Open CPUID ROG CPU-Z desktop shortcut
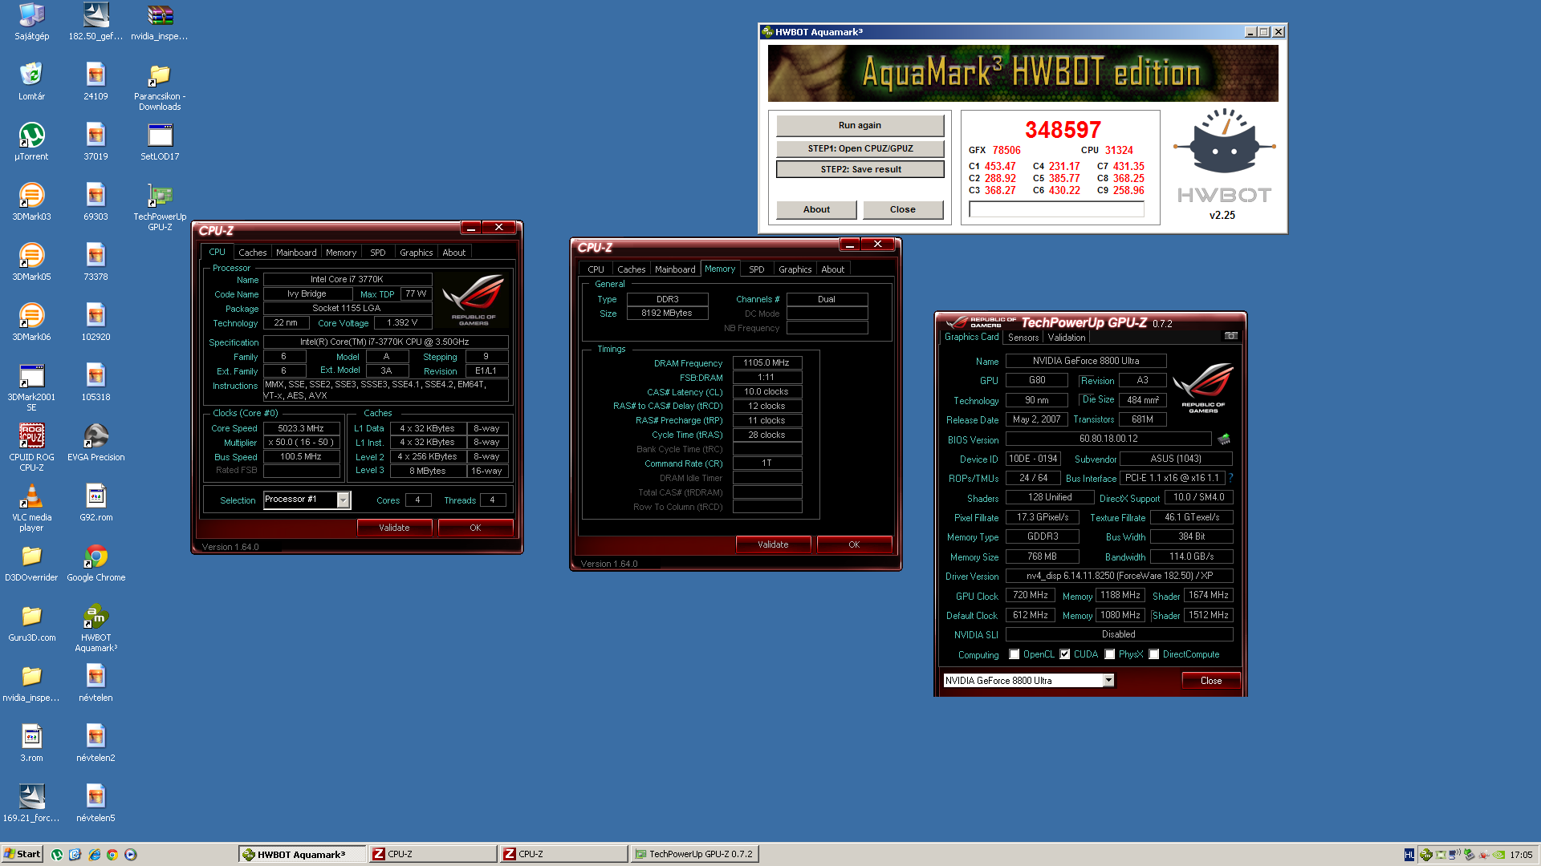The width and height of the screenshot is (1541, 866). click(x=31, y=447)
